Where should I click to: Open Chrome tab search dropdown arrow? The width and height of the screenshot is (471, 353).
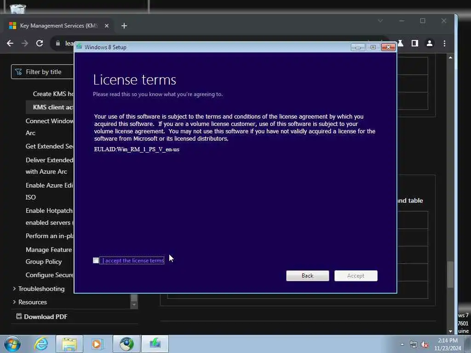coord(380,21)
